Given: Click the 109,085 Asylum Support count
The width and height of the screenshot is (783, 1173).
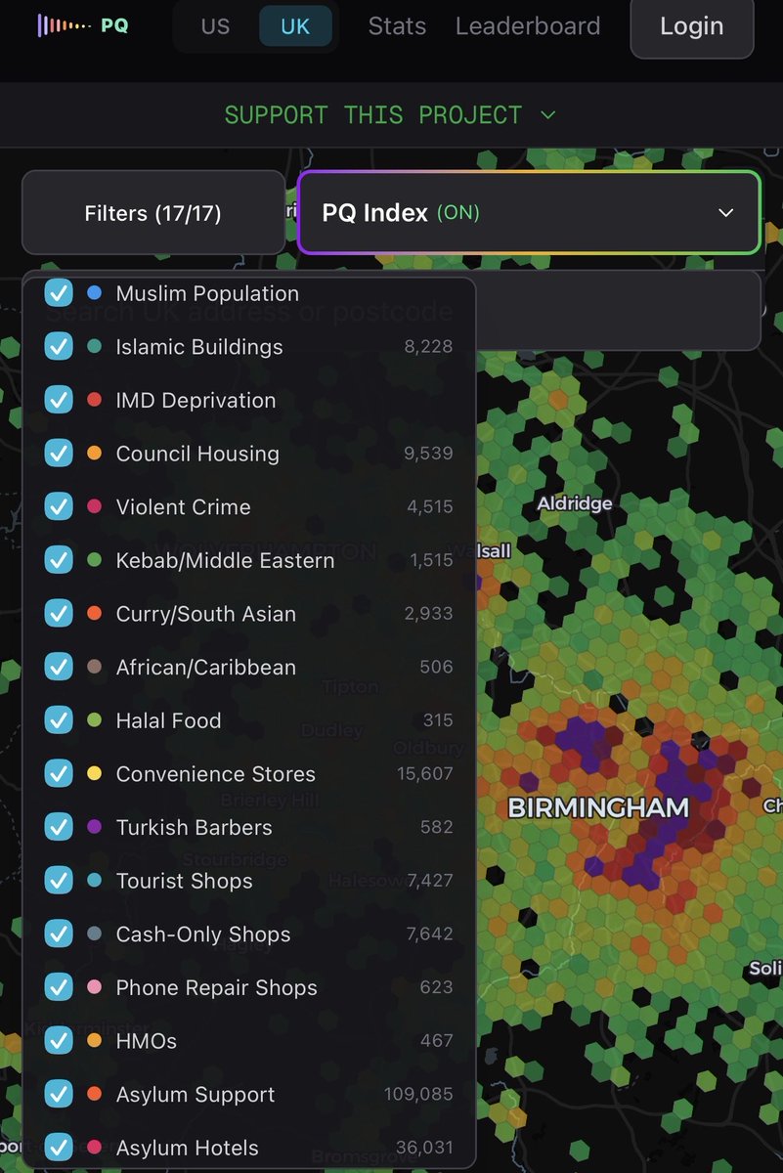Looking at the screenshot, I should 418,1095.
